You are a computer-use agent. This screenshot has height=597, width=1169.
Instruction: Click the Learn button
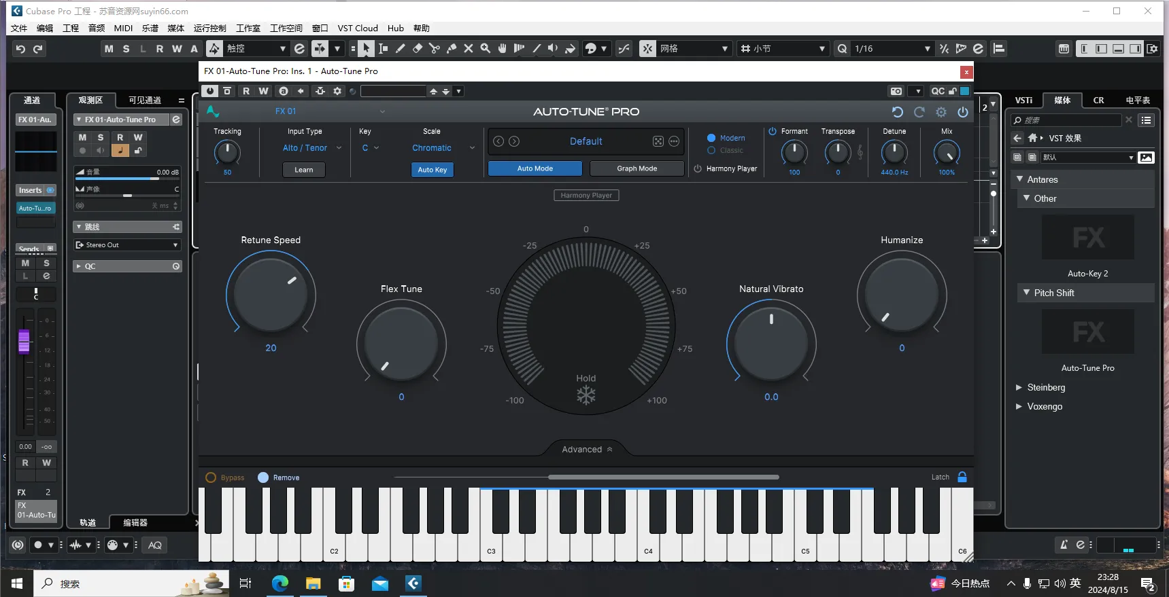304,170
